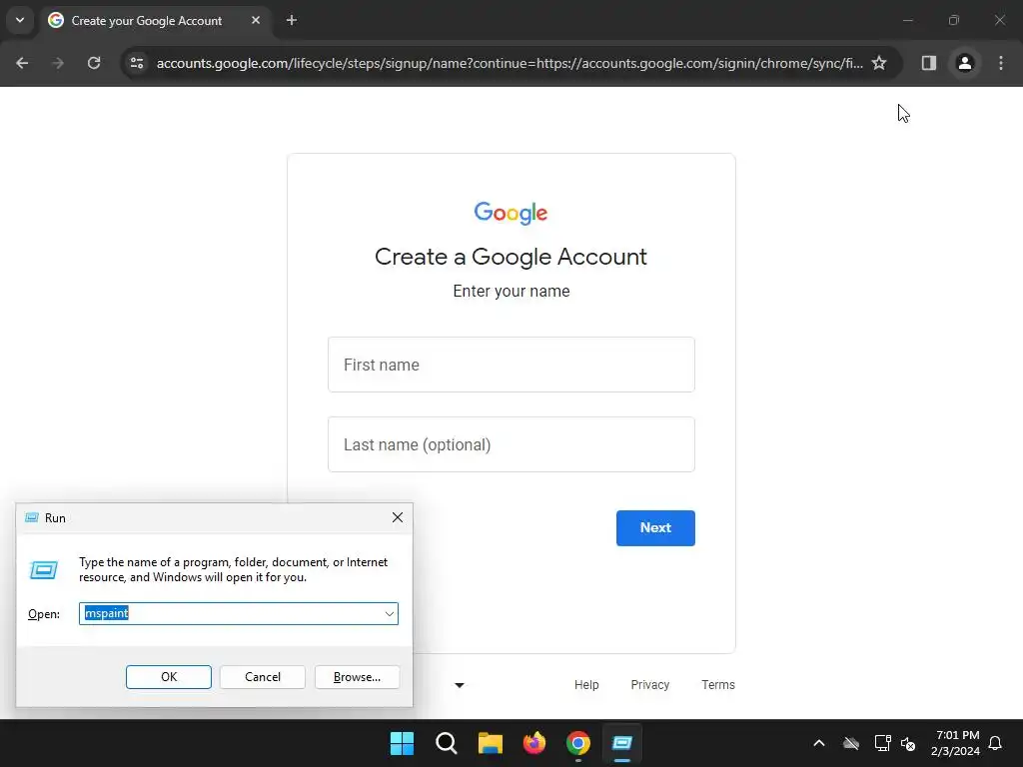Click Browse... in the Run dialog

click(x=357, y=677)
